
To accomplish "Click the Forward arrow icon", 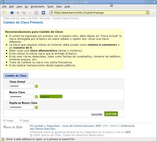I will [24, 13].
